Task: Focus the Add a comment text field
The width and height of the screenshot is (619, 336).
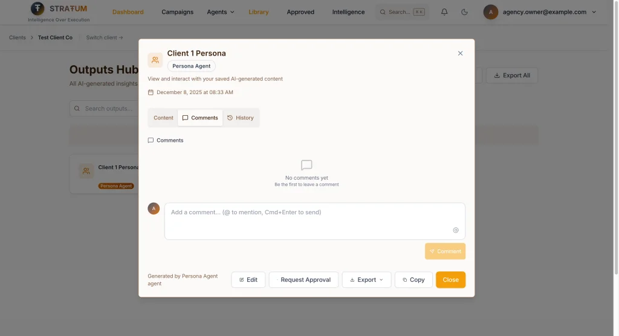Action: 314,221
